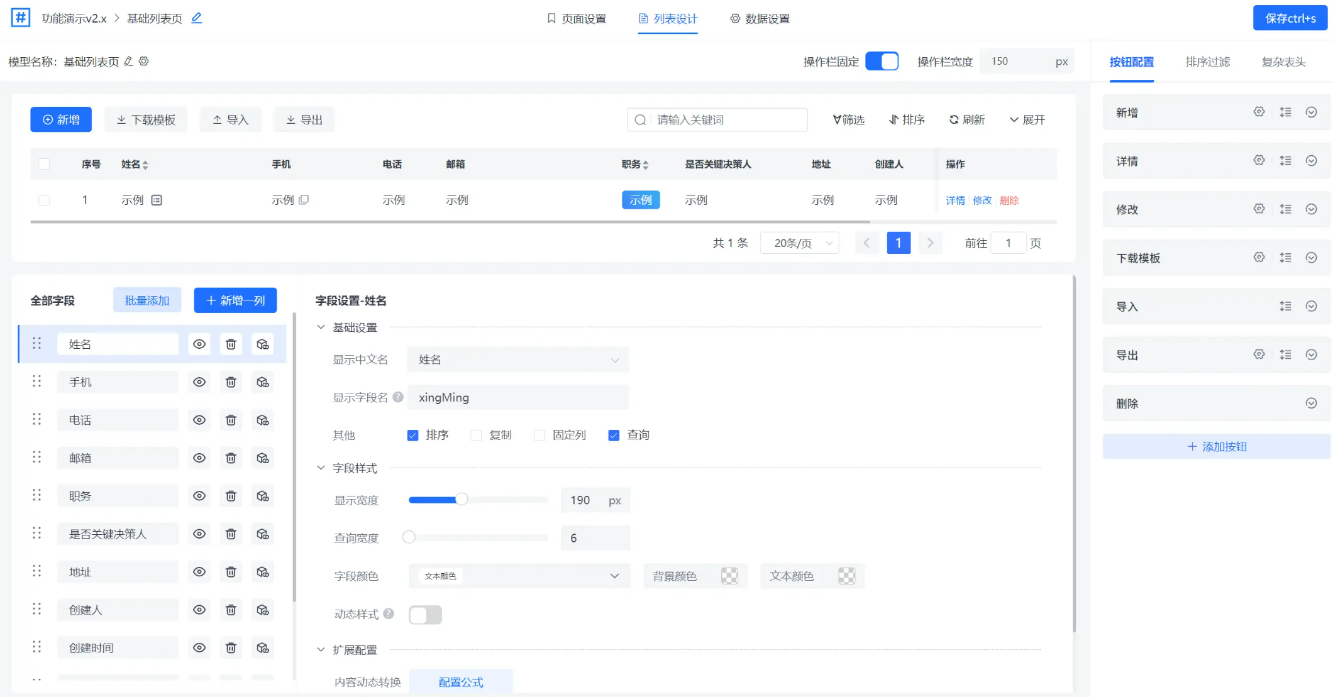Click the 批量添加 button
This screenshot has width=1333, height=697.
tap(147, 300)
